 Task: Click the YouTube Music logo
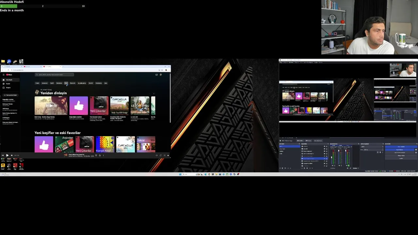tap(9, 75)
